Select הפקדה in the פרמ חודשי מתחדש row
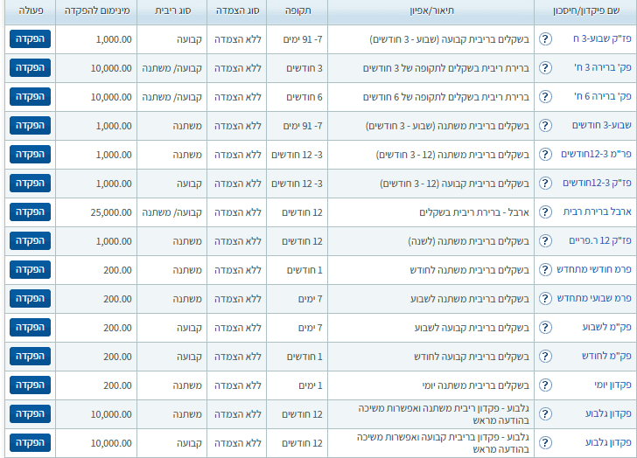Image resolution: width=637 pixels, height=458 pixels. point(30,269)
